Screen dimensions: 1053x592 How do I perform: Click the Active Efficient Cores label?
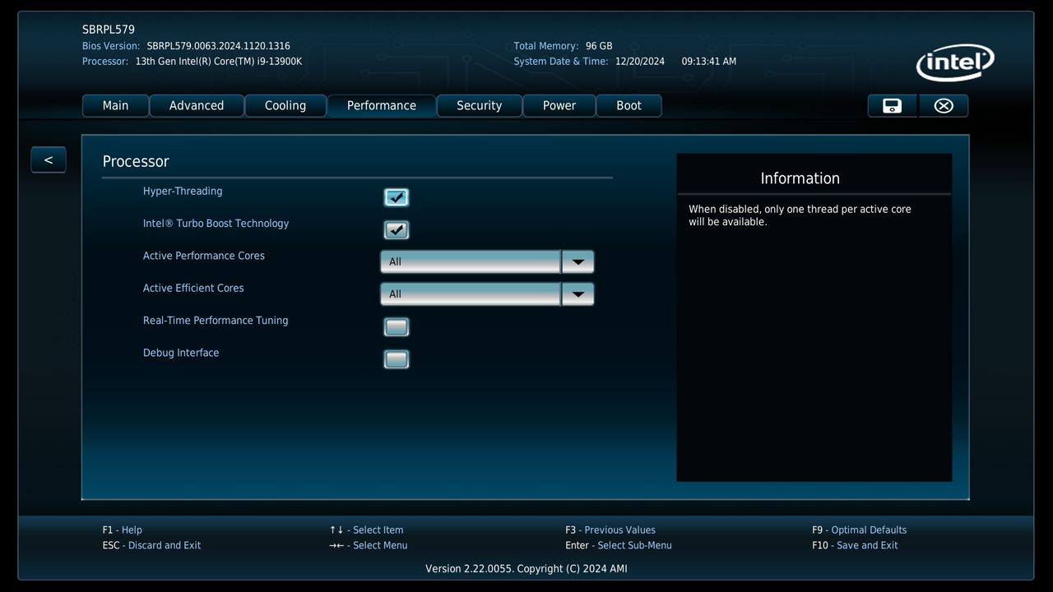pos(193,288)
